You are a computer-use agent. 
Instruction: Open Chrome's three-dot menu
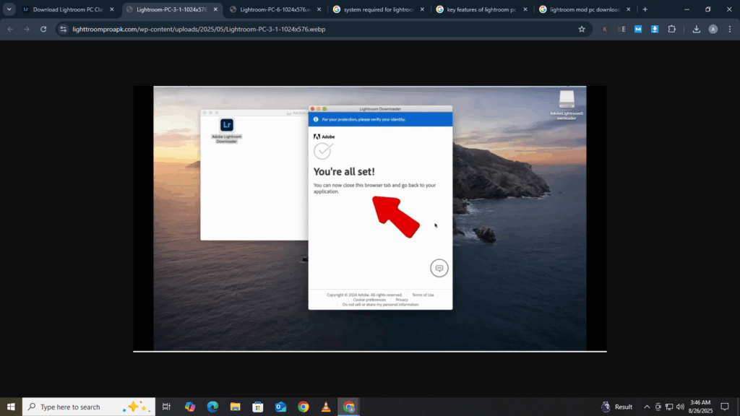728,30
